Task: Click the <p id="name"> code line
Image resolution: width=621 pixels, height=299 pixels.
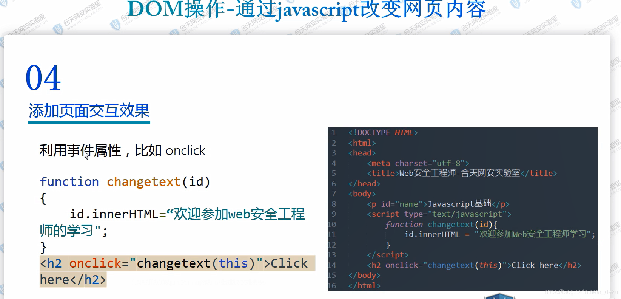Action: [438, 204]
